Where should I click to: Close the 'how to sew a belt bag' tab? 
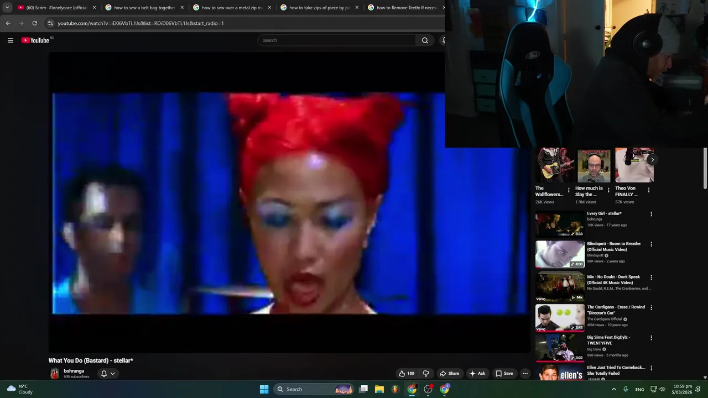(182, 8)
